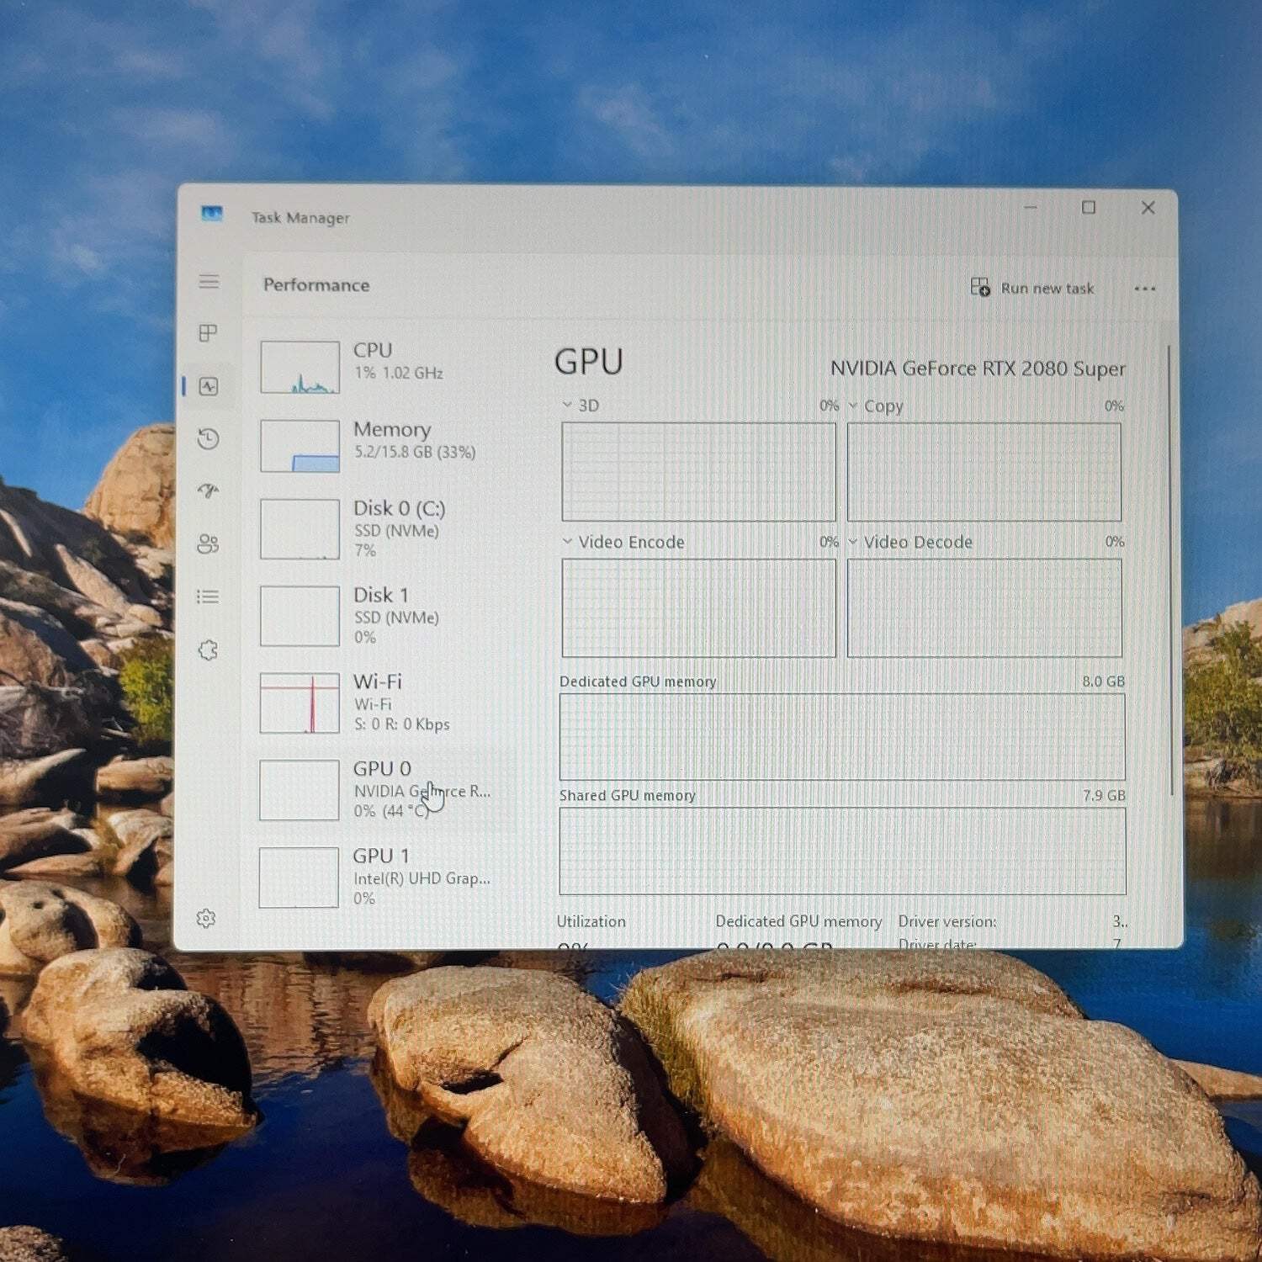Open Task Manager Settings gear
Screen dimensions: 1262x1262
206,918
